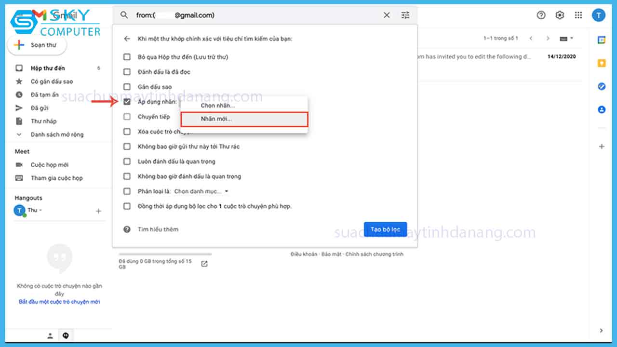This screenshot has height=347, width=617.
Task: Click the help question mark icon
Action: coord(541,15)
